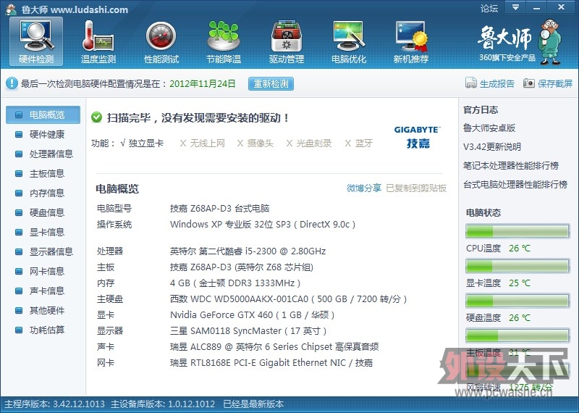Open the 温度监测 temperature monitor
This screenshot has width=579, height=413.
click(98, 42)
